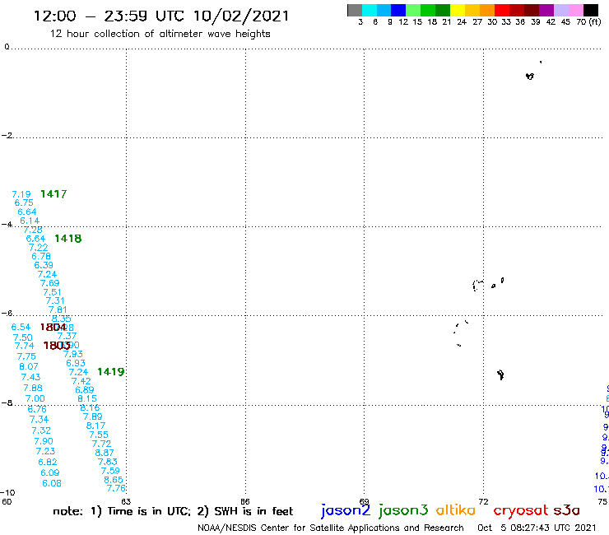Click the pure blue swatch in the legend

[398, 10]
